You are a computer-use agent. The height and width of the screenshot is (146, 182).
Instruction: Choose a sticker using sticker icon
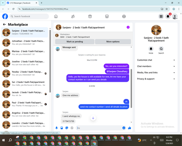coord(67,128)
